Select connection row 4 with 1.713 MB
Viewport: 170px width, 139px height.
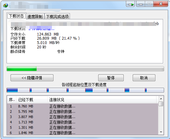(83, 122)
